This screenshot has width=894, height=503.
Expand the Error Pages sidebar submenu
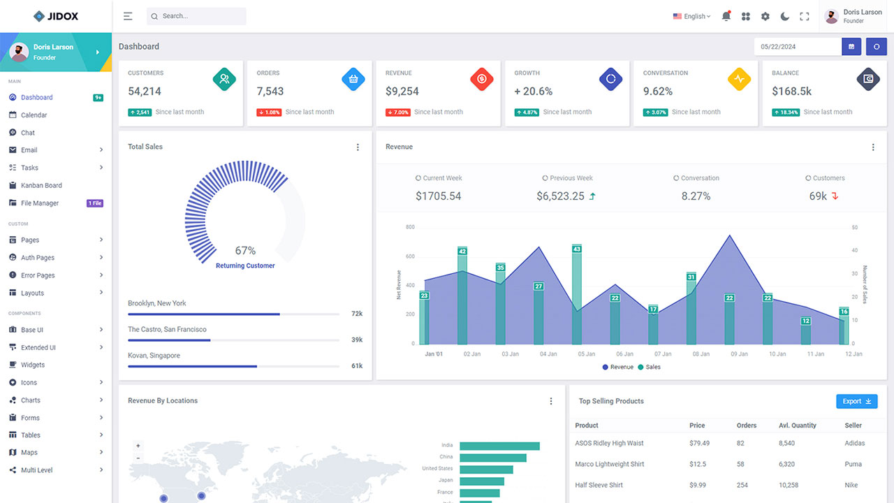coord(56,275)
